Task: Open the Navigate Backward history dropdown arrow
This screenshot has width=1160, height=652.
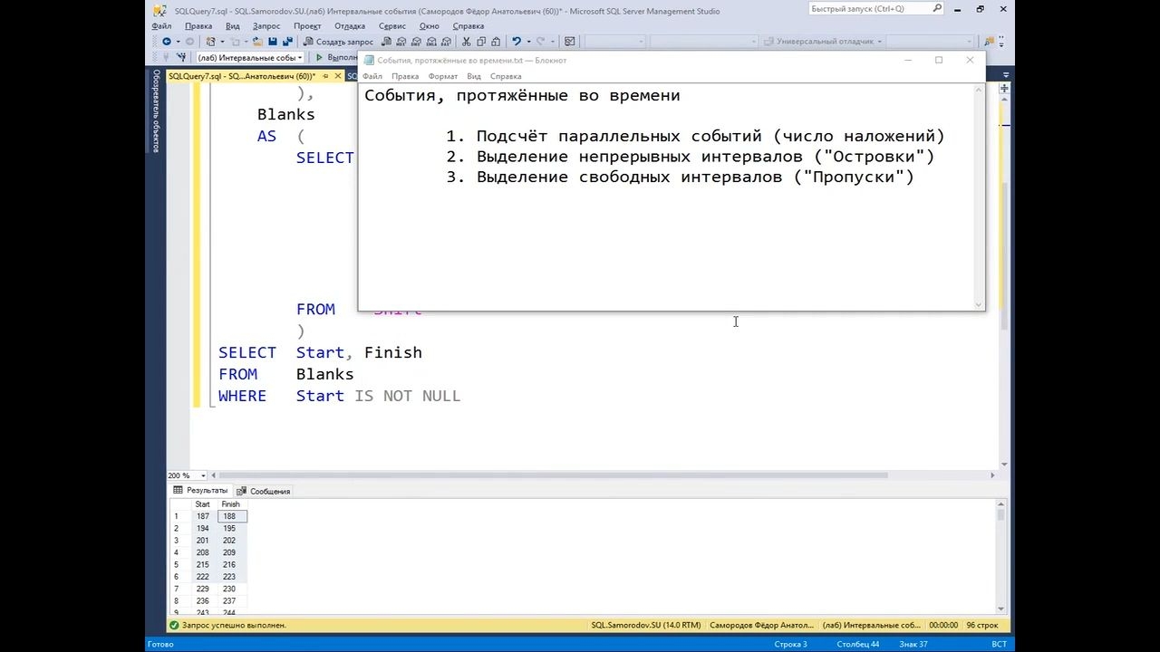Action: (179, 42)
